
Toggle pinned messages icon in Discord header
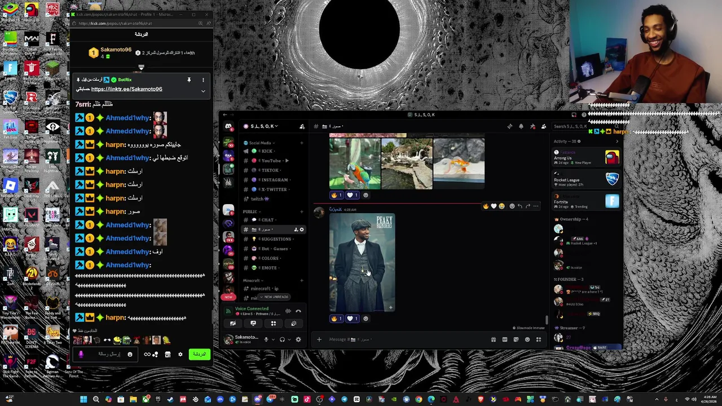pyautogui.click(x=532, y=126)
